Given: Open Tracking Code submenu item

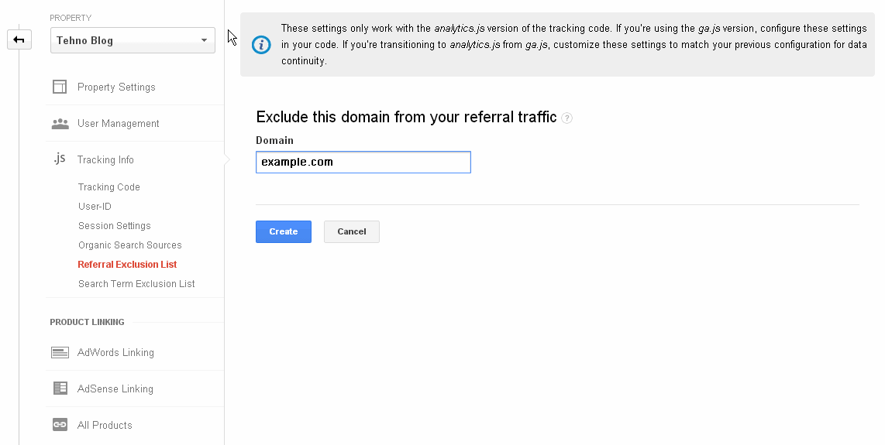Looking at the screenshot, I should click(x=109, y=187).
